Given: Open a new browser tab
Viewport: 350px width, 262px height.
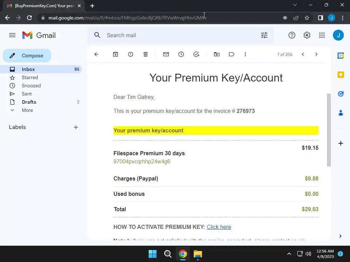Looking at the screenshot, I should coord(92,6).
